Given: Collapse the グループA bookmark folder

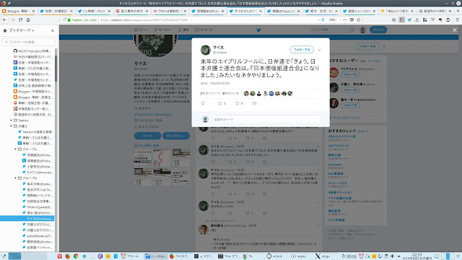Looking at the screenshot, I should [16, 149].
